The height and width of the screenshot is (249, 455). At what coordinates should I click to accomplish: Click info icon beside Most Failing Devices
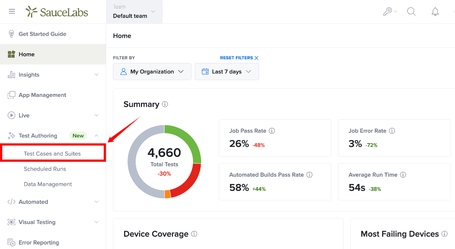[445, 234]
